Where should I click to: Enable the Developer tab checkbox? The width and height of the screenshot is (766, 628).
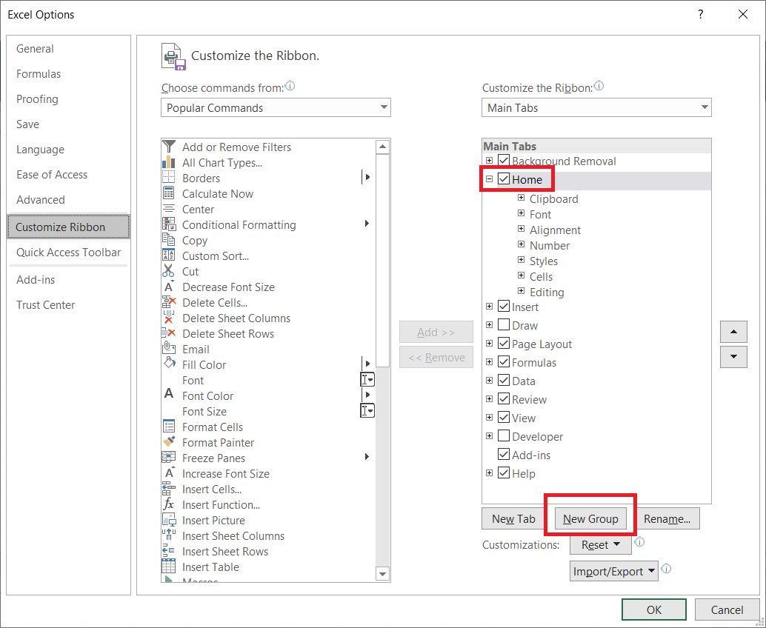coord(504,435)
